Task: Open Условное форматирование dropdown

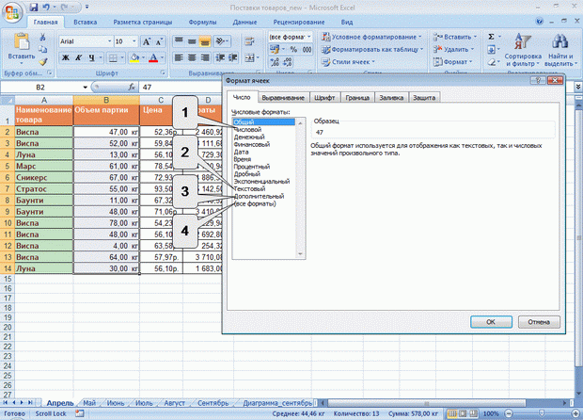Action: tap(372, 37)
